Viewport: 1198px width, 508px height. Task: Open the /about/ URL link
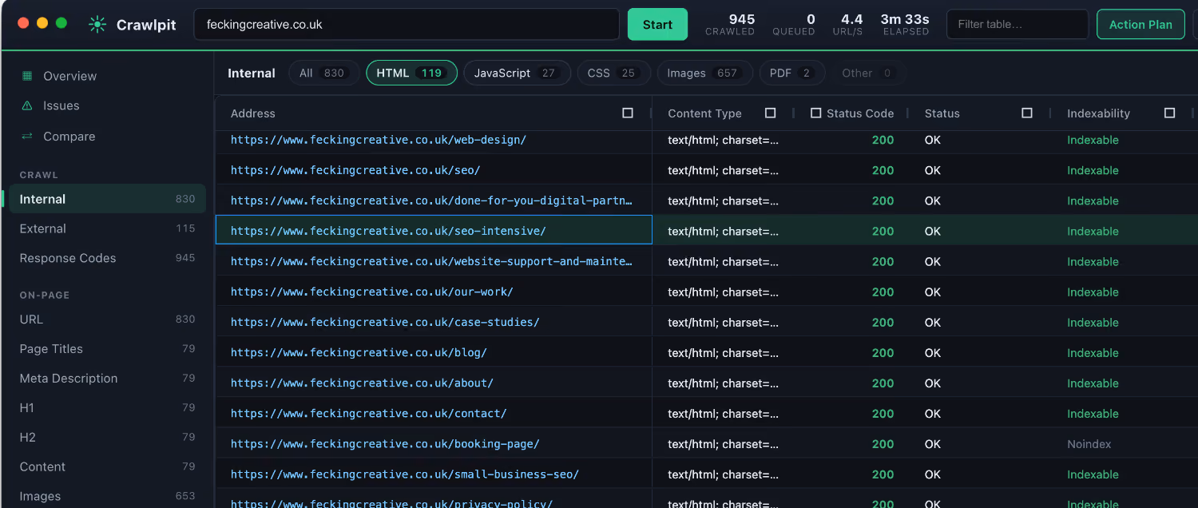pyautogui.click(x=362, y=383)
